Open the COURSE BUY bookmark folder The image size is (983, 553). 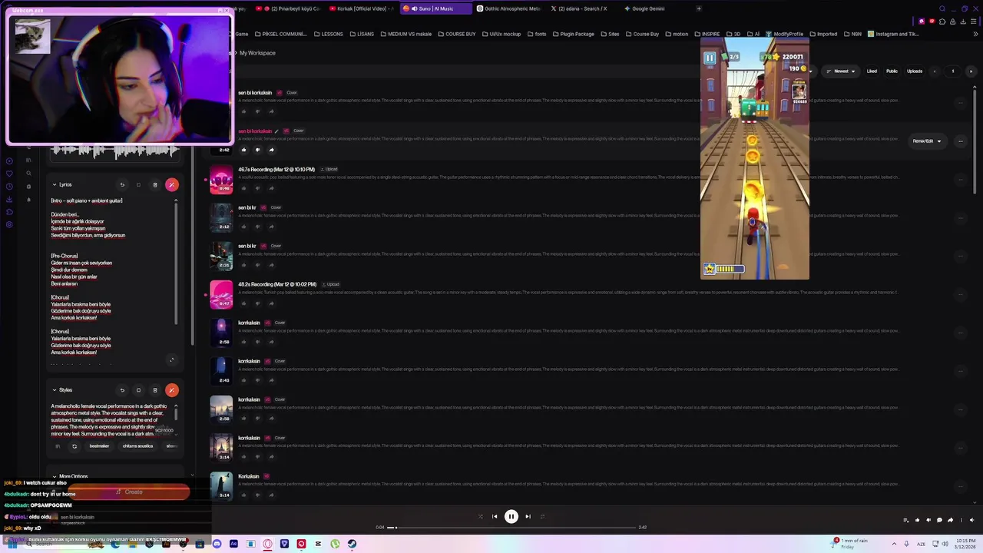(456, 34)
